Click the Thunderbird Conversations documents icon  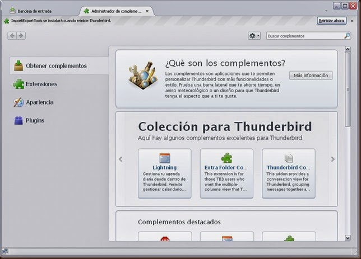tap(289, 158)
